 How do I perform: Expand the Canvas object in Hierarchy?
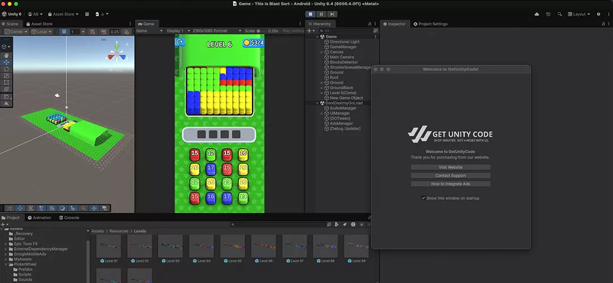click(x=322, y=52)
